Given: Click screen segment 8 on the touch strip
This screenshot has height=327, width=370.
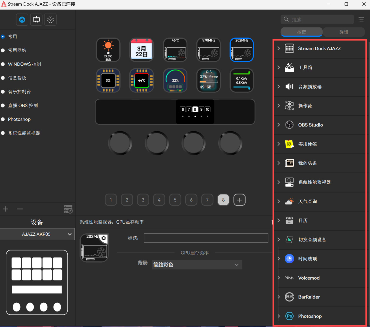Looking at the screenshot, I should point(195,109).
